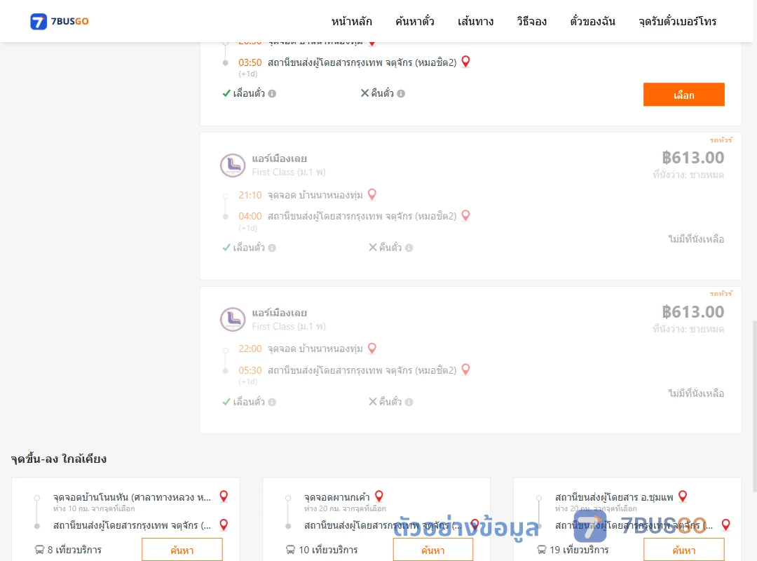
Task: Open the หน้าหลัก menu item
Action: coord(351,21)
